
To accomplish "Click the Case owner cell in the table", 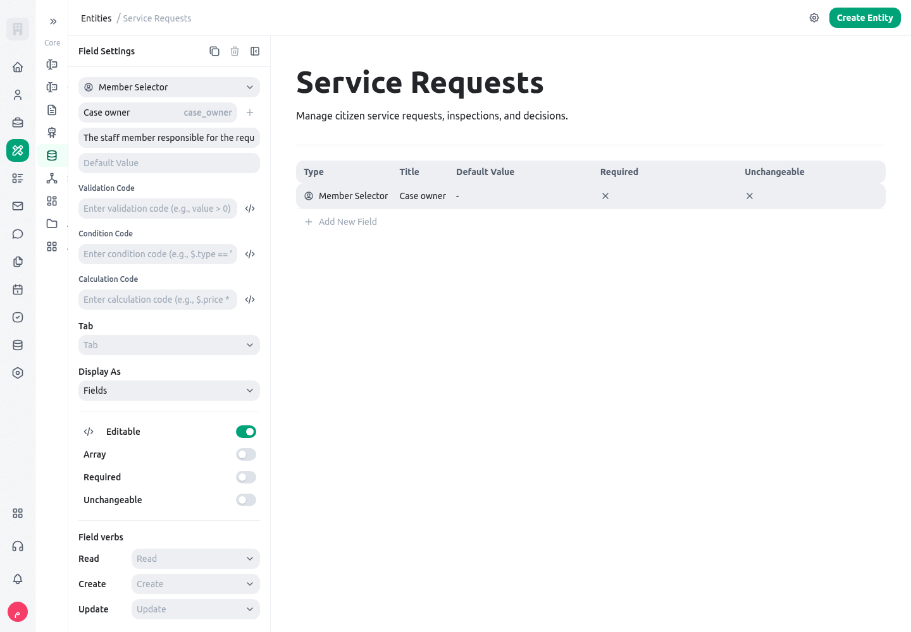I will click(423, 196).
